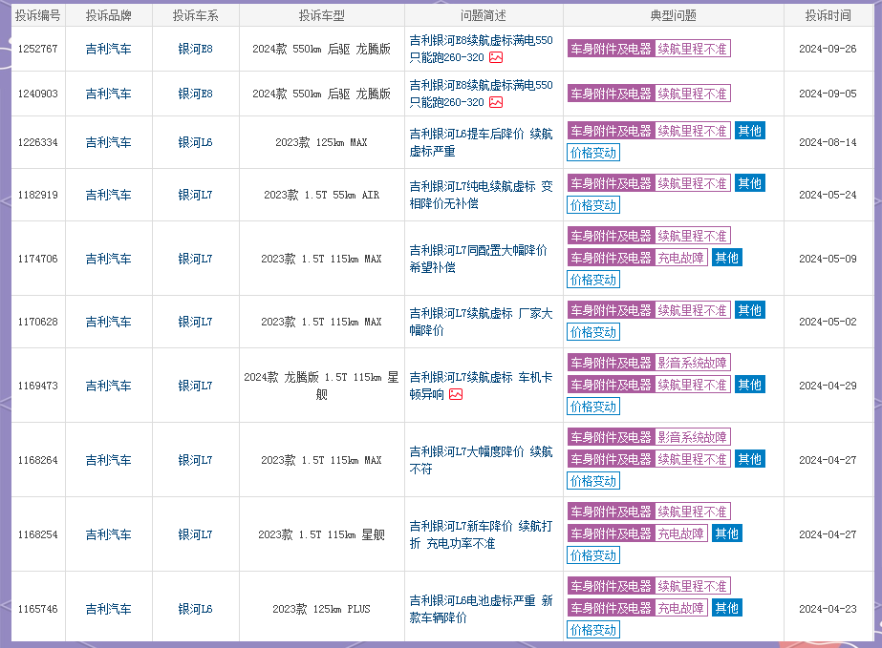882x648 pixels.
Task: Select the 银河L6 series link in row 1165746
Action: (x=195, y=609)
